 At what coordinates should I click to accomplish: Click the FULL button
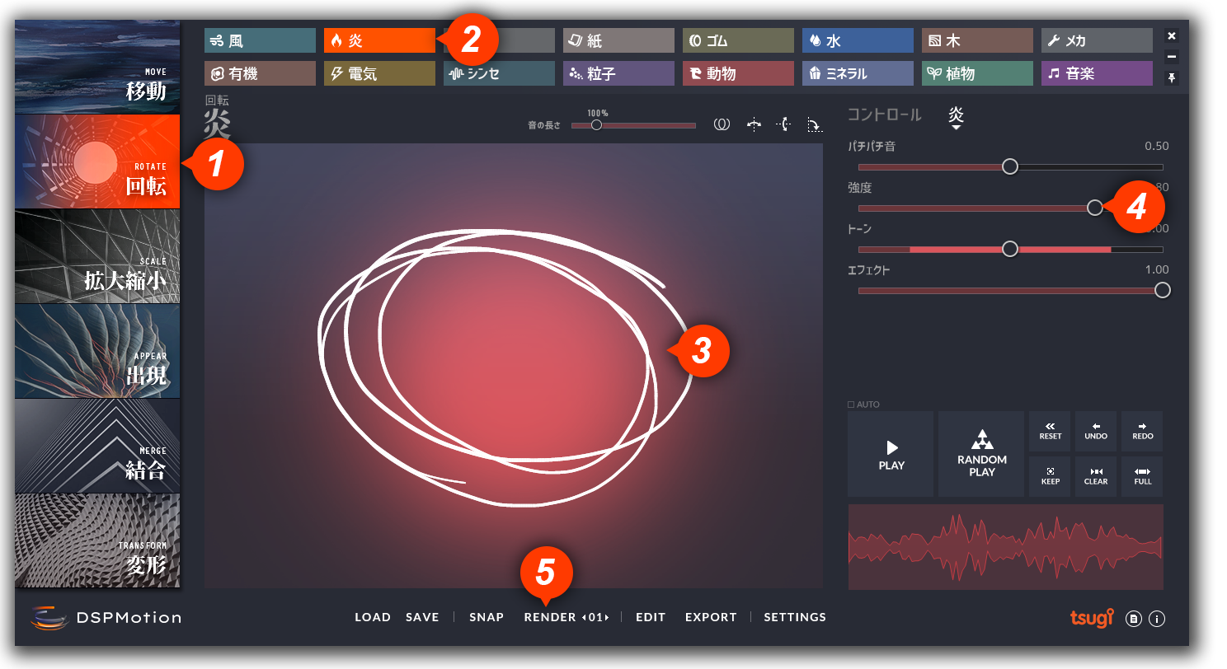(1142, 476)
